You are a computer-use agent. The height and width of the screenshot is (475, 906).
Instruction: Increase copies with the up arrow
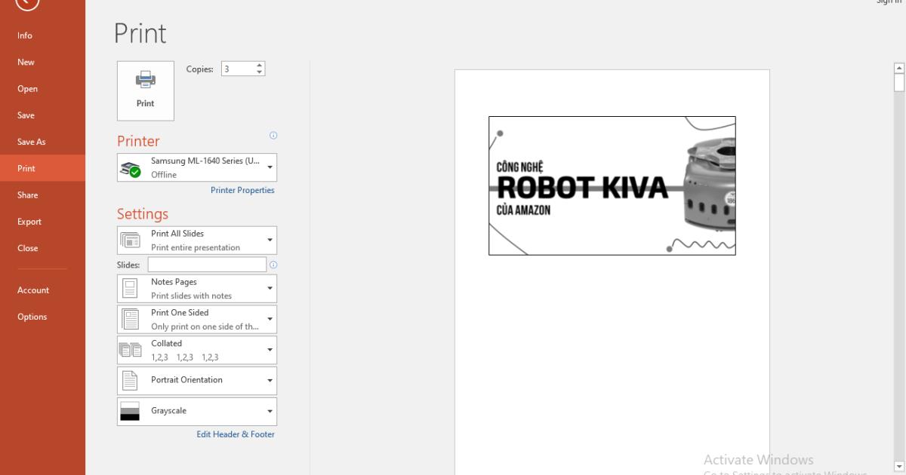[x=260, y=66]
